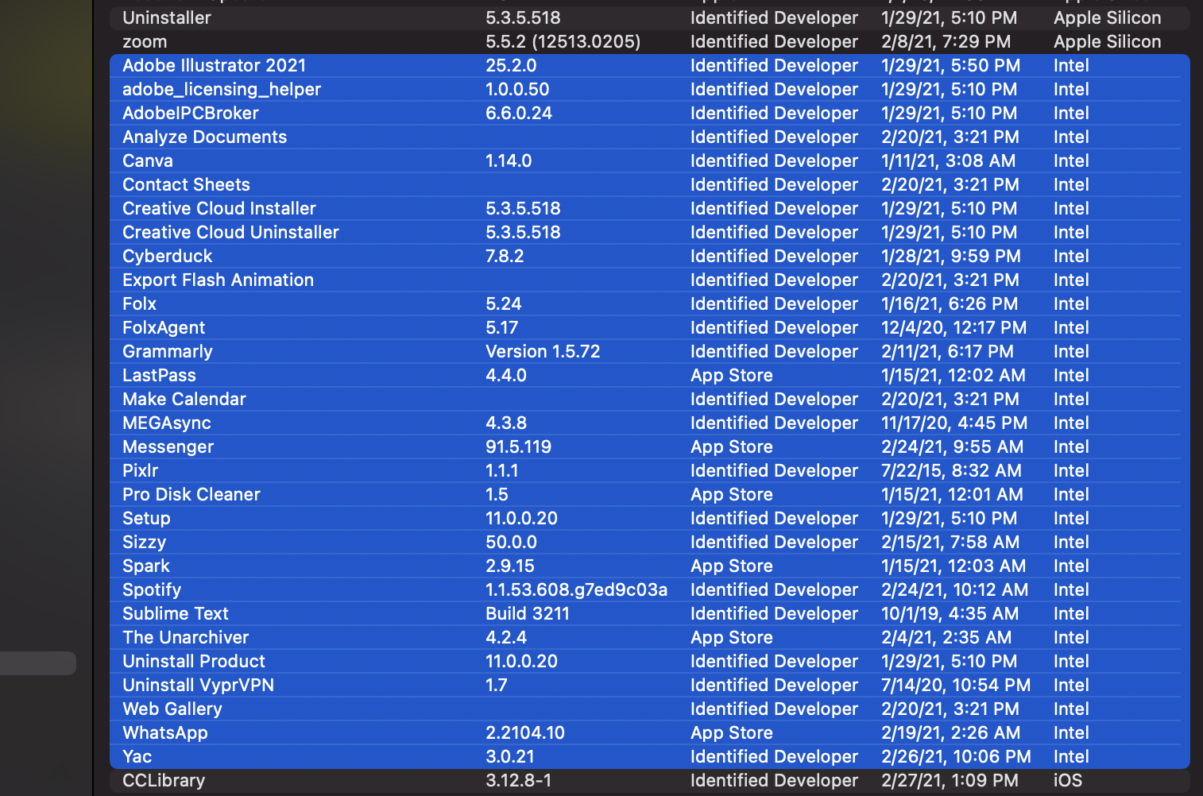Click the Messenger application row

650,446
